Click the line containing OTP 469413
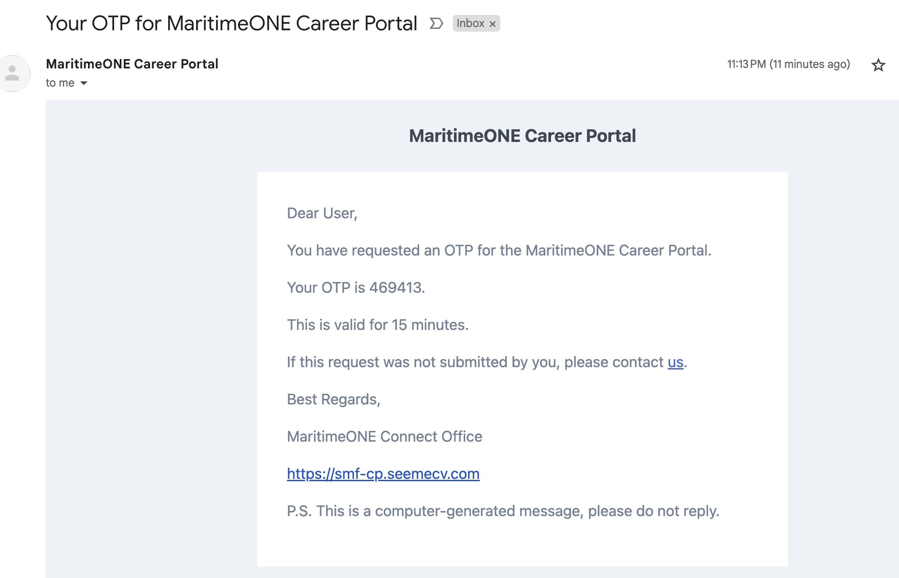Viewport: 899px width, 578px height. click(x=356, y=288)
